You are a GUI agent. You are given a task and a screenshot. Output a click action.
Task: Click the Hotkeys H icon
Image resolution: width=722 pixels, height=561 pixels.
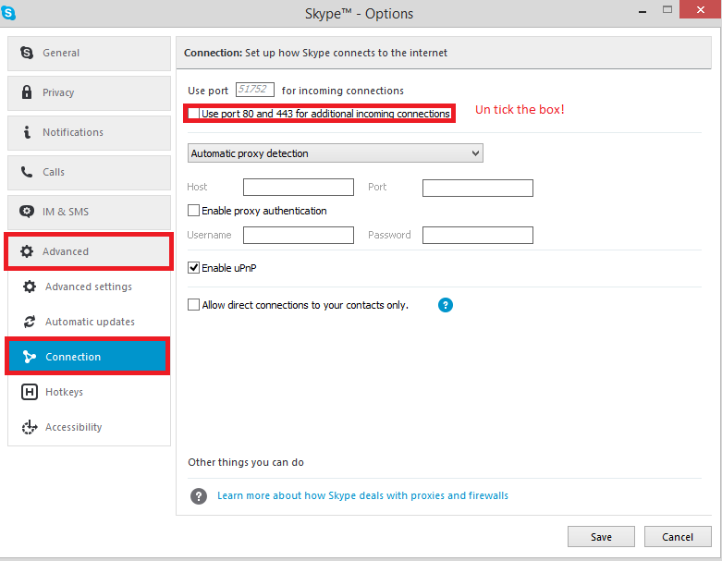[x=30, y=392]
